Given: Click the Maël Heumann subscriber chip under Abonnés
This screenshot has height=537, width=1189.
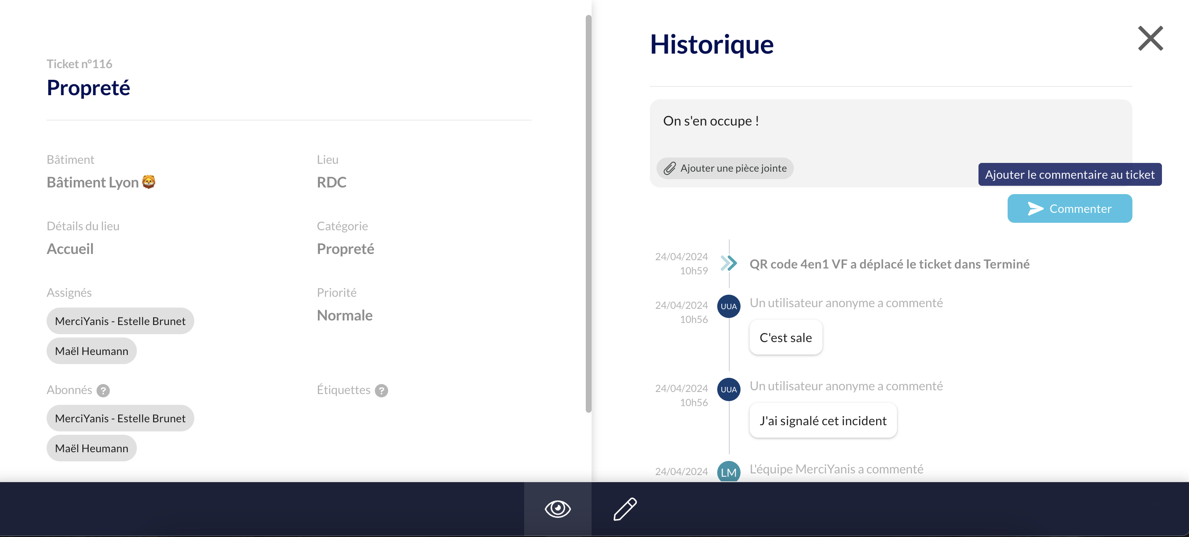Looking at the screenshot, I should (92, 448).
